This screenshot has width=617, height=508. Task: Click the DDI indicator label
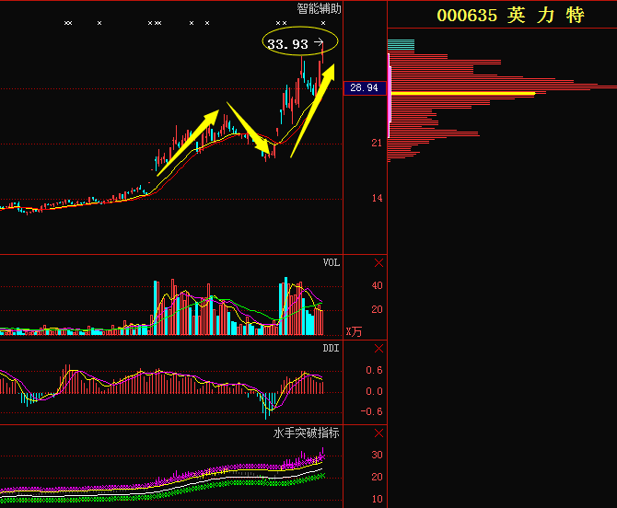pos(331,349)
